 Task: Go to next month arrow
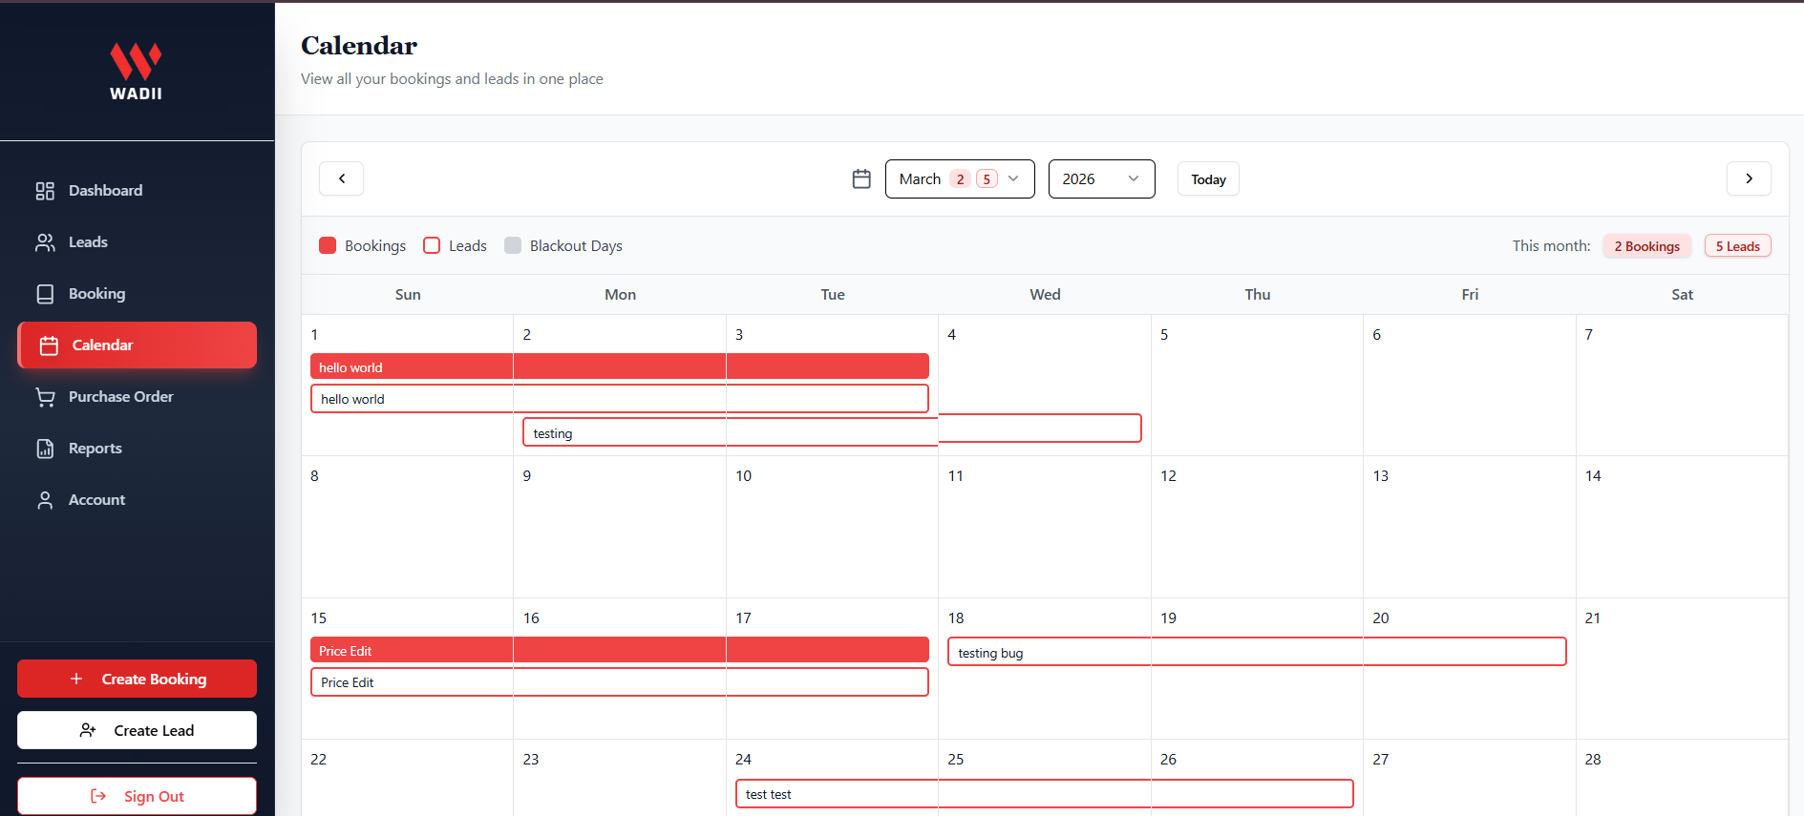(1749, 178)
